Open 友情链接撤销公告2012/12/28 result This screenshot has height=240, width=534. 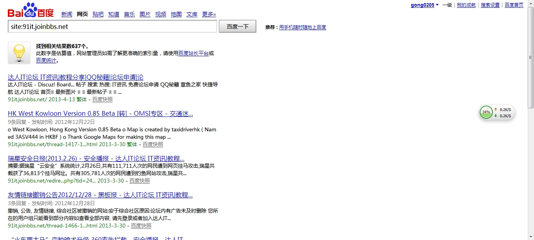coord(100,195)
